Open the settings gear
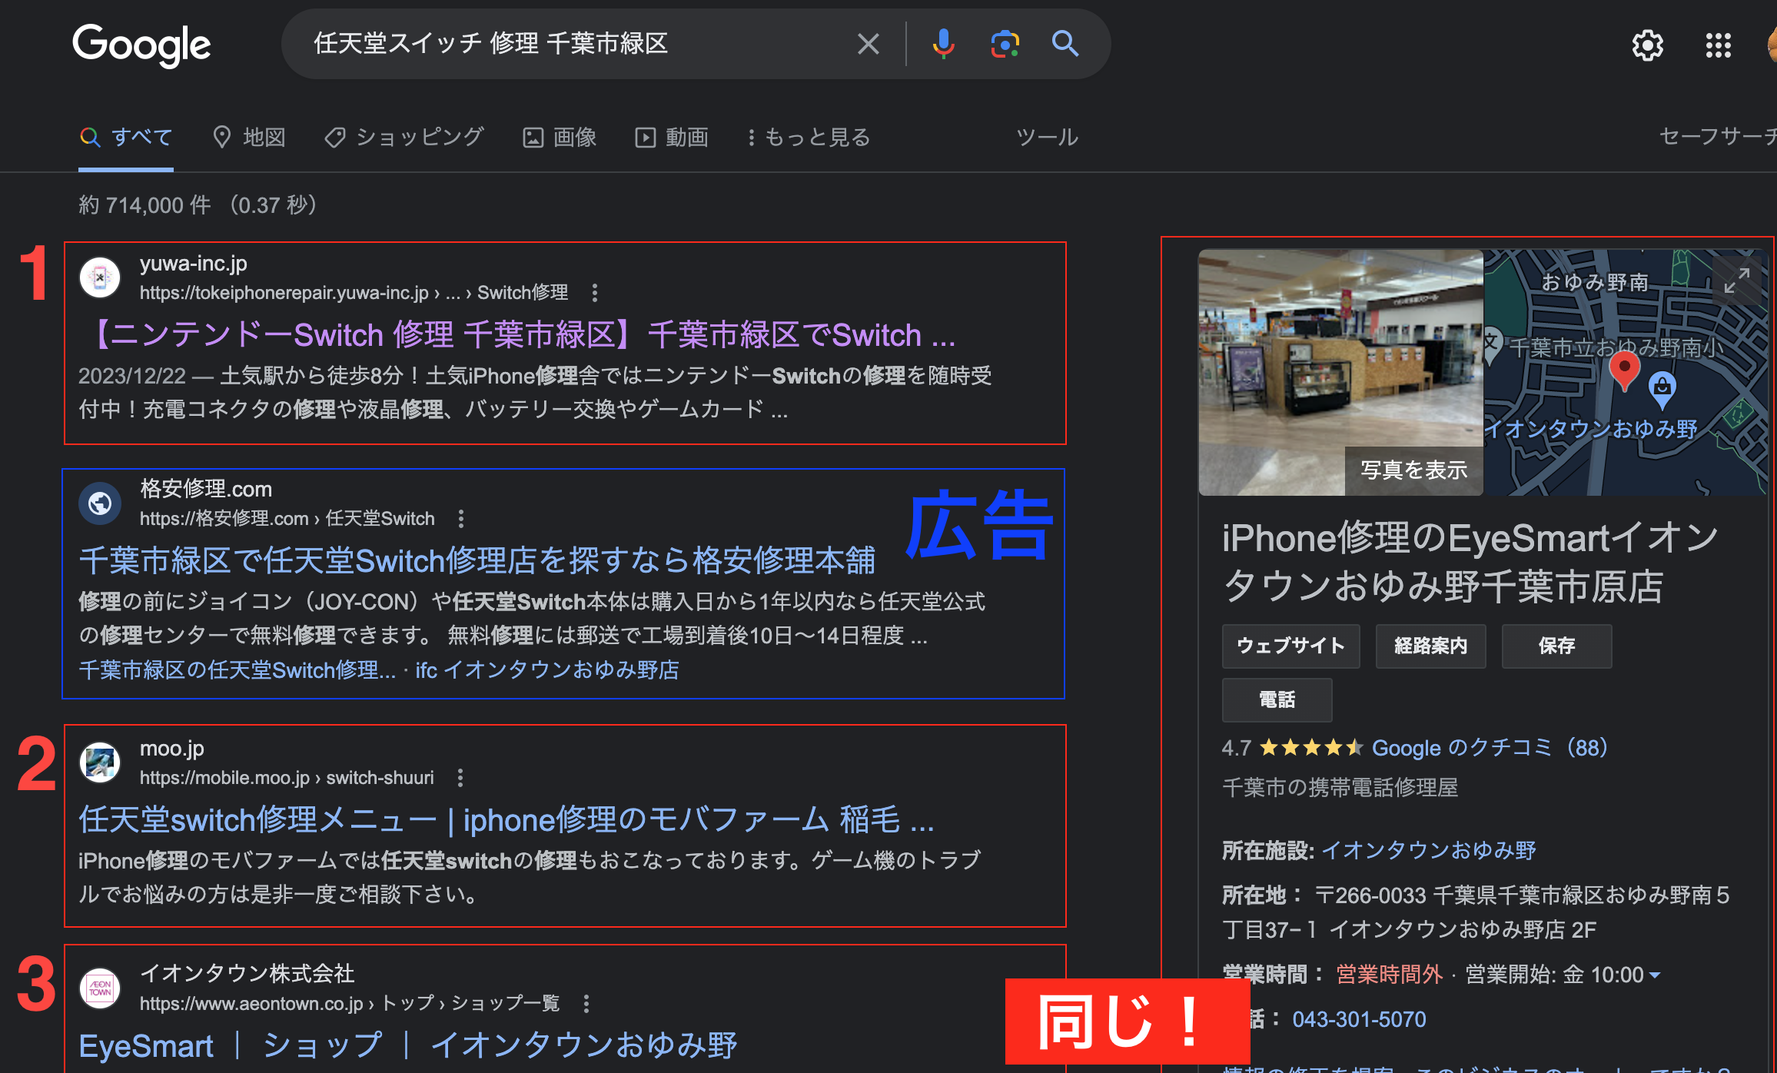The image size is (1777, 1073). tap(1647, 45)
